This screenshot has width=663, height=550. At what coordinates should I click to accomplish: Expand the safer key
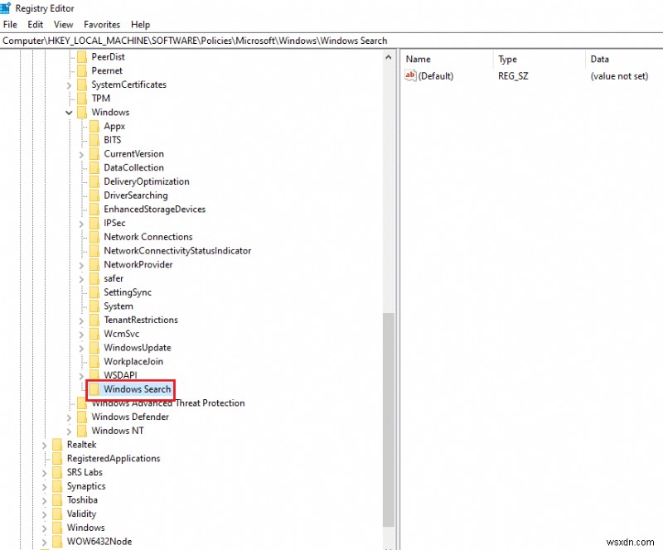pyautogui.click(x=81, y=279)
